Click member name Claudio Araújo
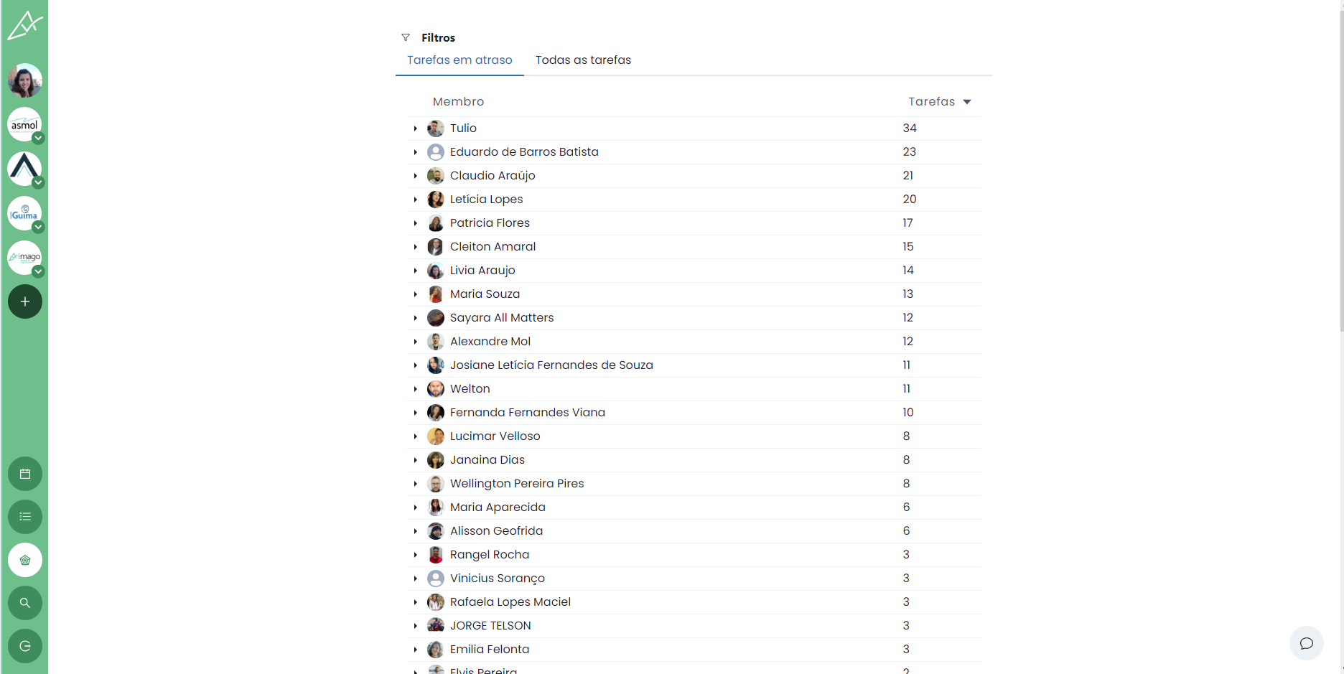Viewport: 1344px width, 674px height. pyautogui.click(x=493, y=176)
